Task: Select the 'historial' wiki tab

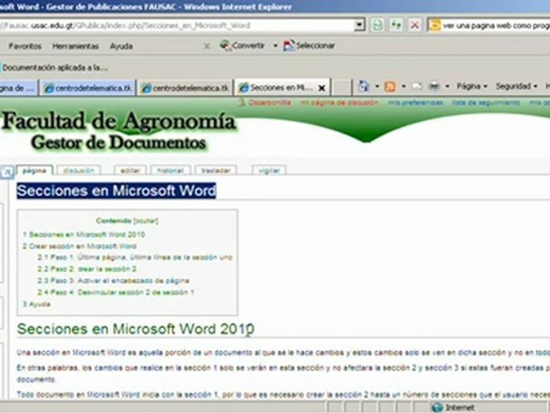Action: pos(171,171)
